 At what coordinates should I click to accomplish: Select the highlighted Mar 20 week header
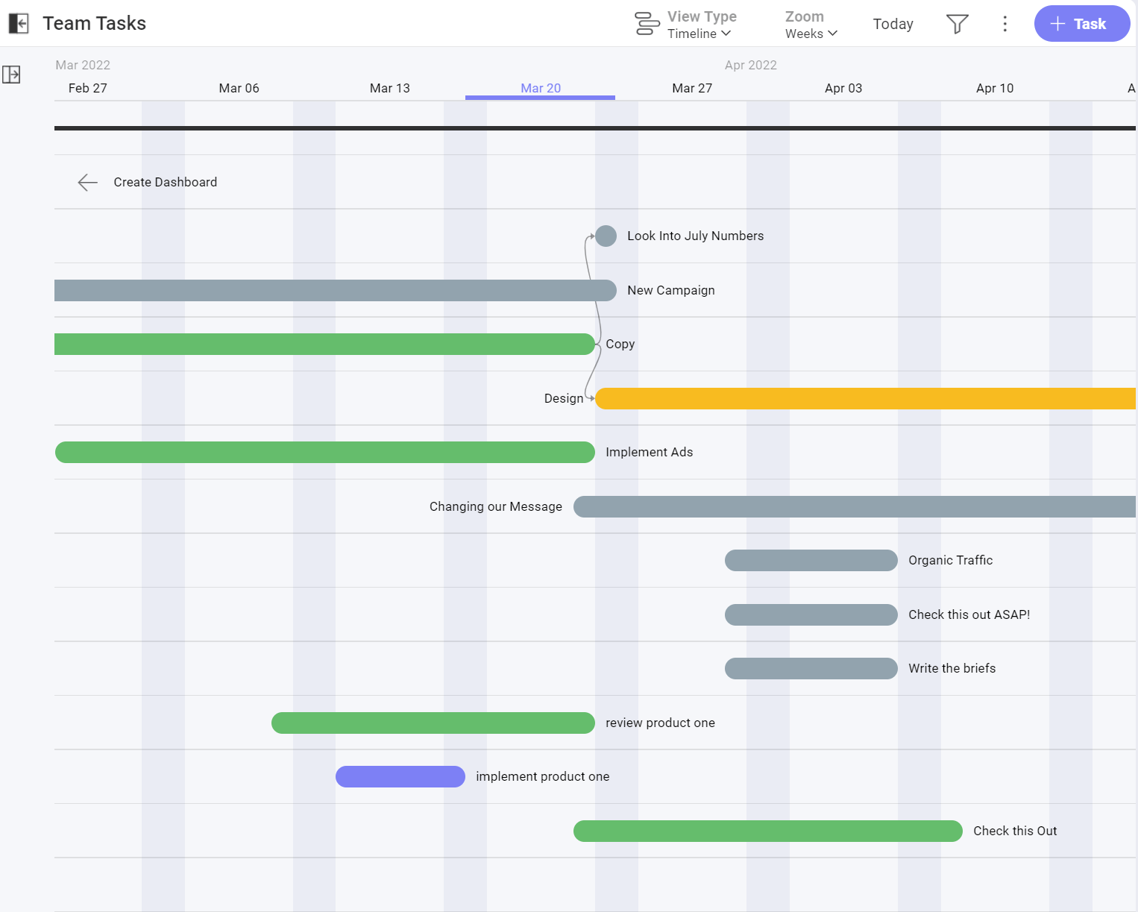pyautogui.click(x=540, y=87)
